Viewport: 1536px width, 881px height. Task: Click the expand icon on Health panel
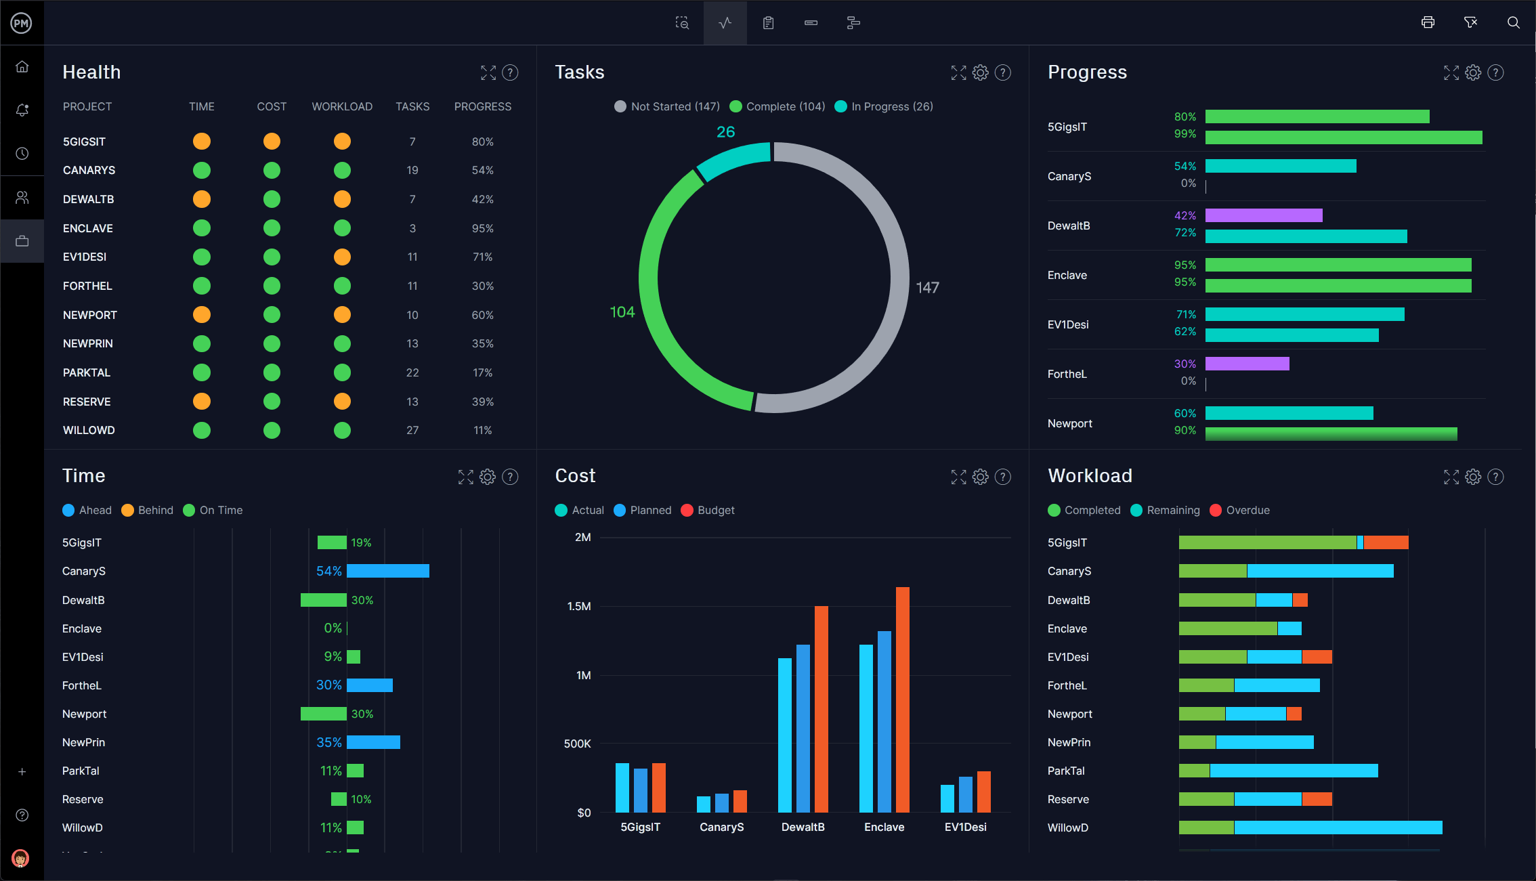[x=488, y=70]
